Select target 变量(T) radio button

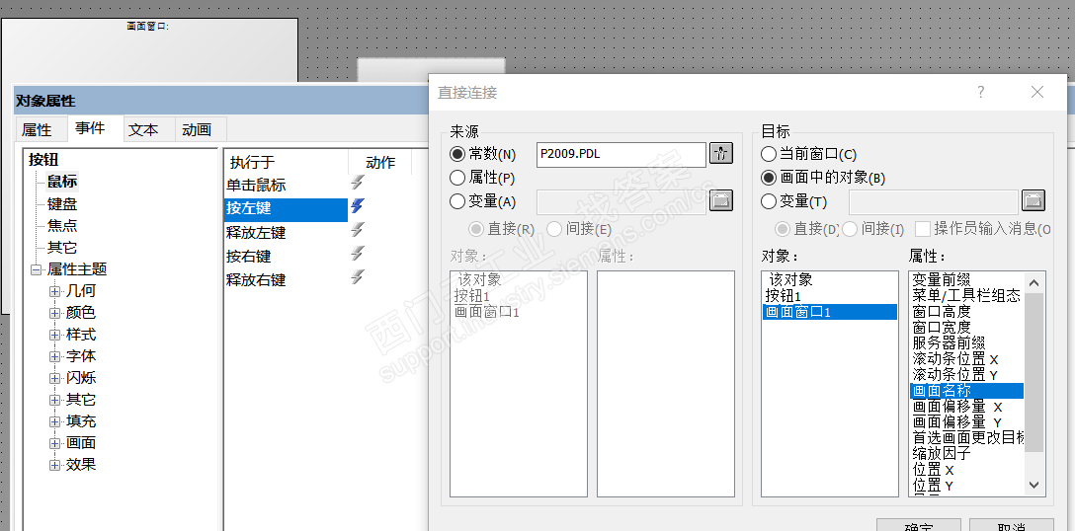coord(769,201)
